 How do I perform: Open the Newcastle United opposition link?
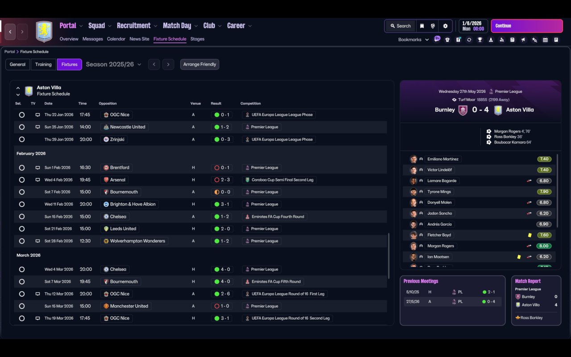(124, 127)
